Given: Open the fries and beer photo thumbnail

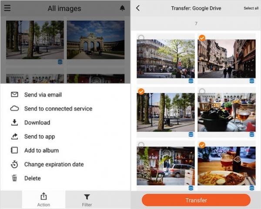Looking at the screenshot, I should click(x=227, y=166).
